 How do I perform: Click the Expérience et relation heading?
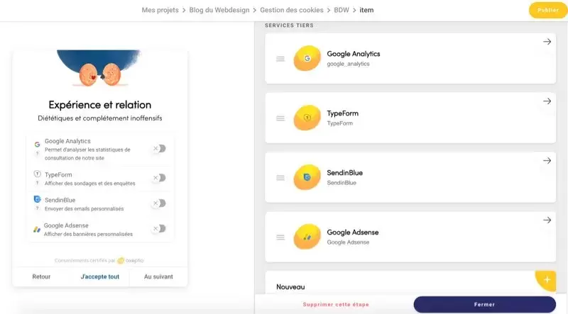pos(100,105)
